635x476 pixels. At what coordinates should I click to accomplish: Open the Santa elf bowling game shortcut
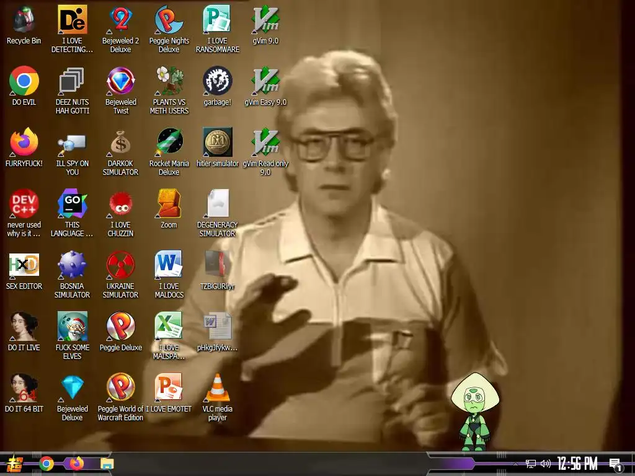(72, 326)
